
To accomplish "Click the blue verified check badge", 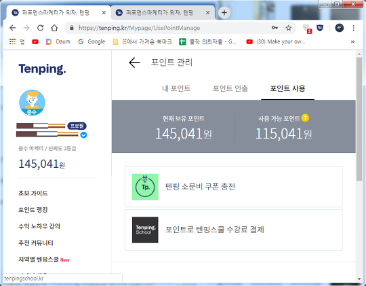I will point(83,135).
